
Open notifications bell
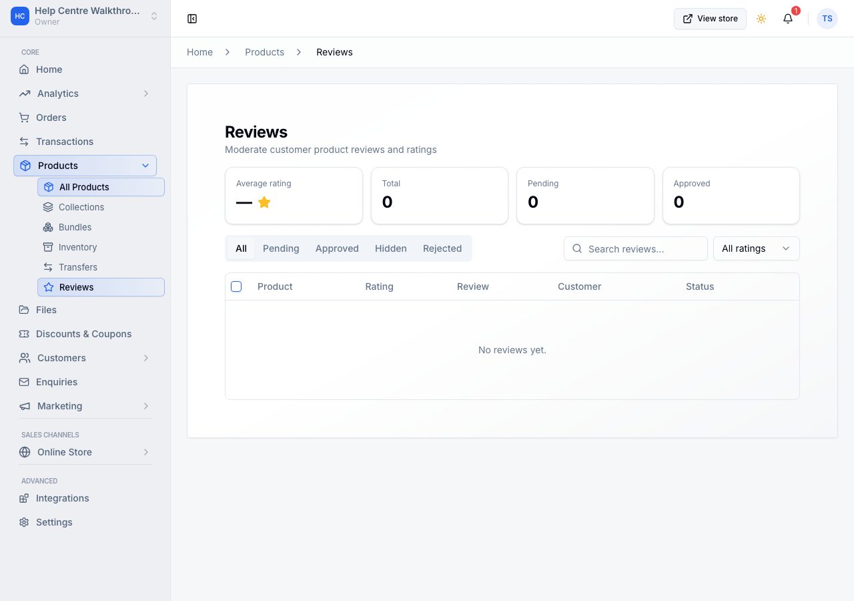pos(788,19)
